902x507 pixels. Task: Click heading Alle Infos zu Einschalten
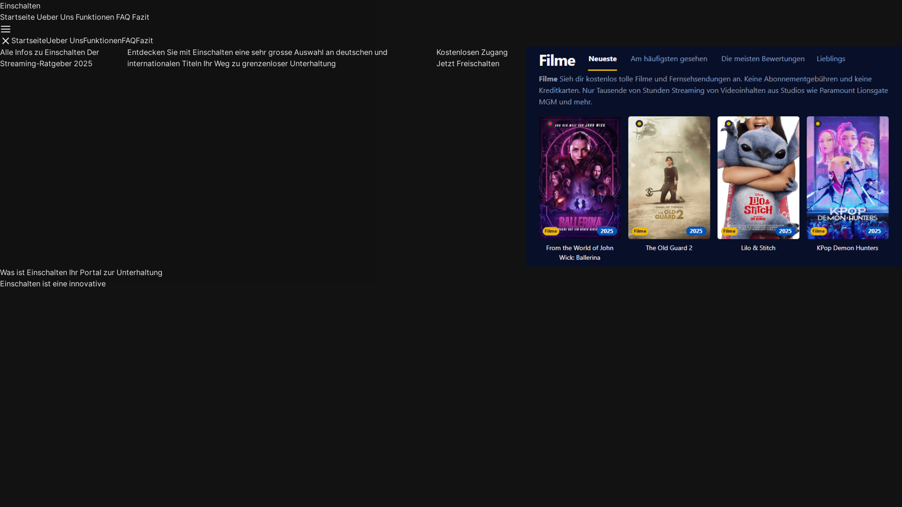click(x=49, y=58)
